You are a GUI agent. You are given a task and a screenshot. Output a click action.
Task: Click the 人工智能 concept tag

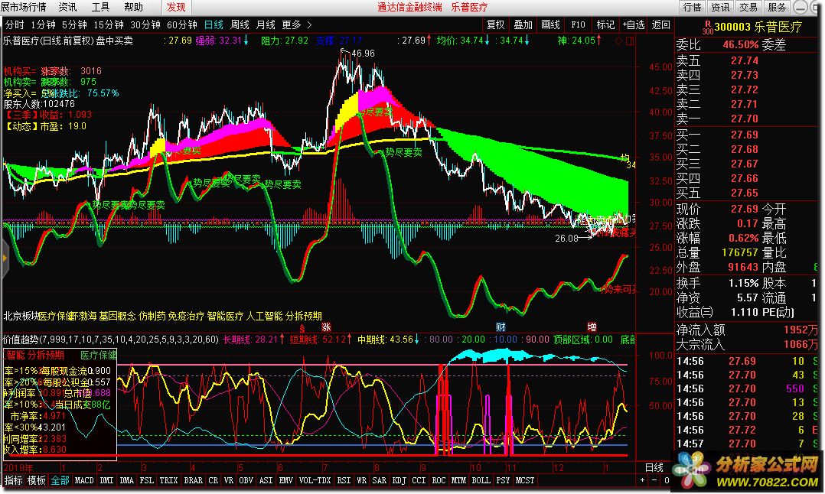(x=264, y=316)
